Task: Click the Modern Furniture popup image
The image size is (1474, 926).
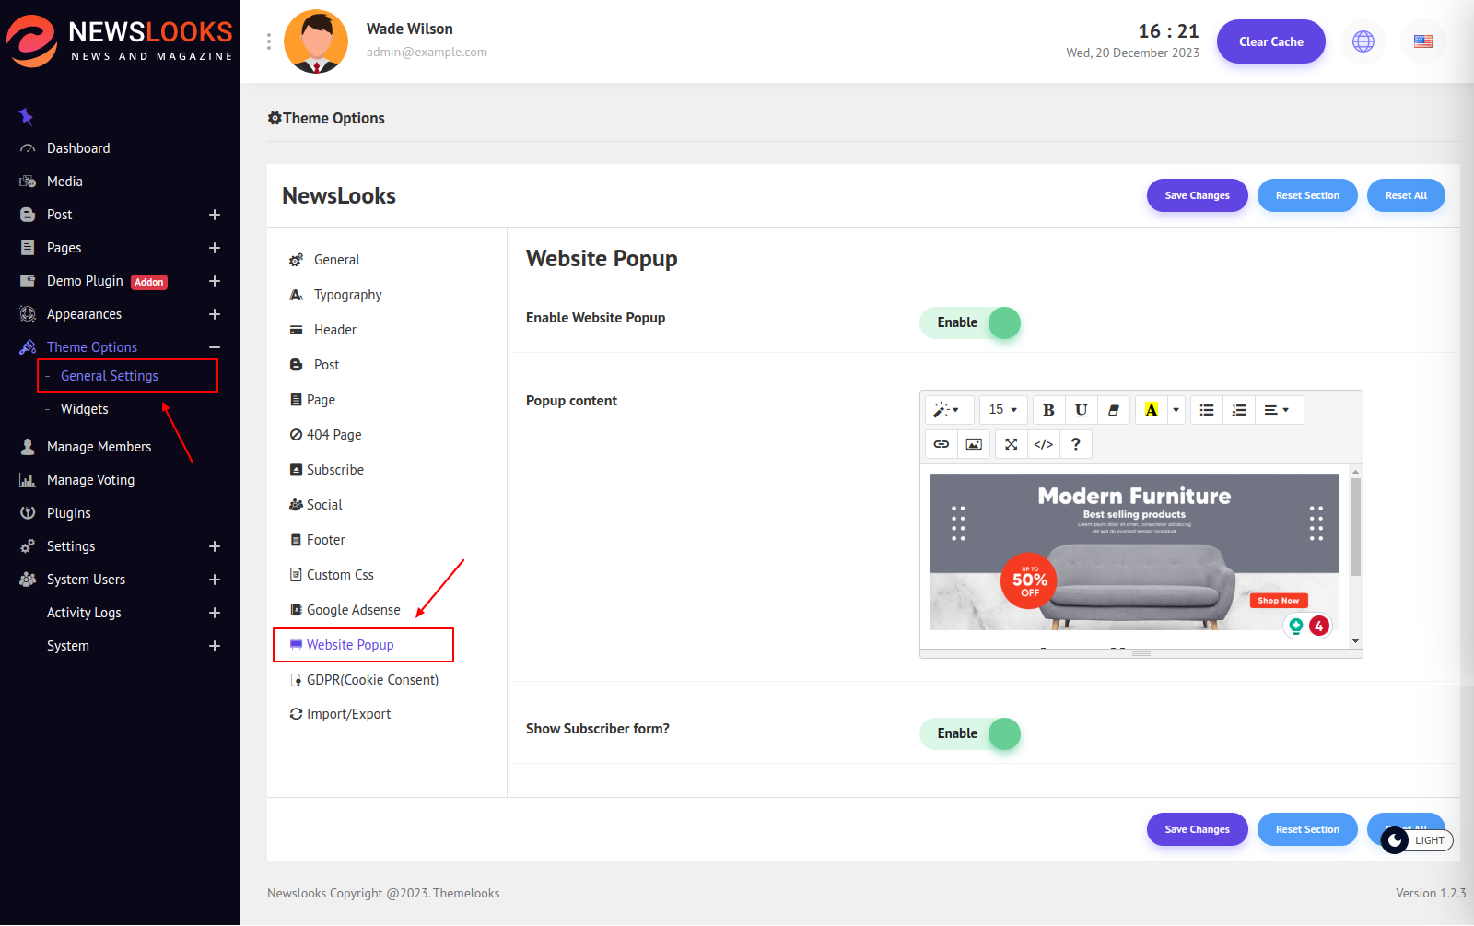Action: (x=1134, y=552)
